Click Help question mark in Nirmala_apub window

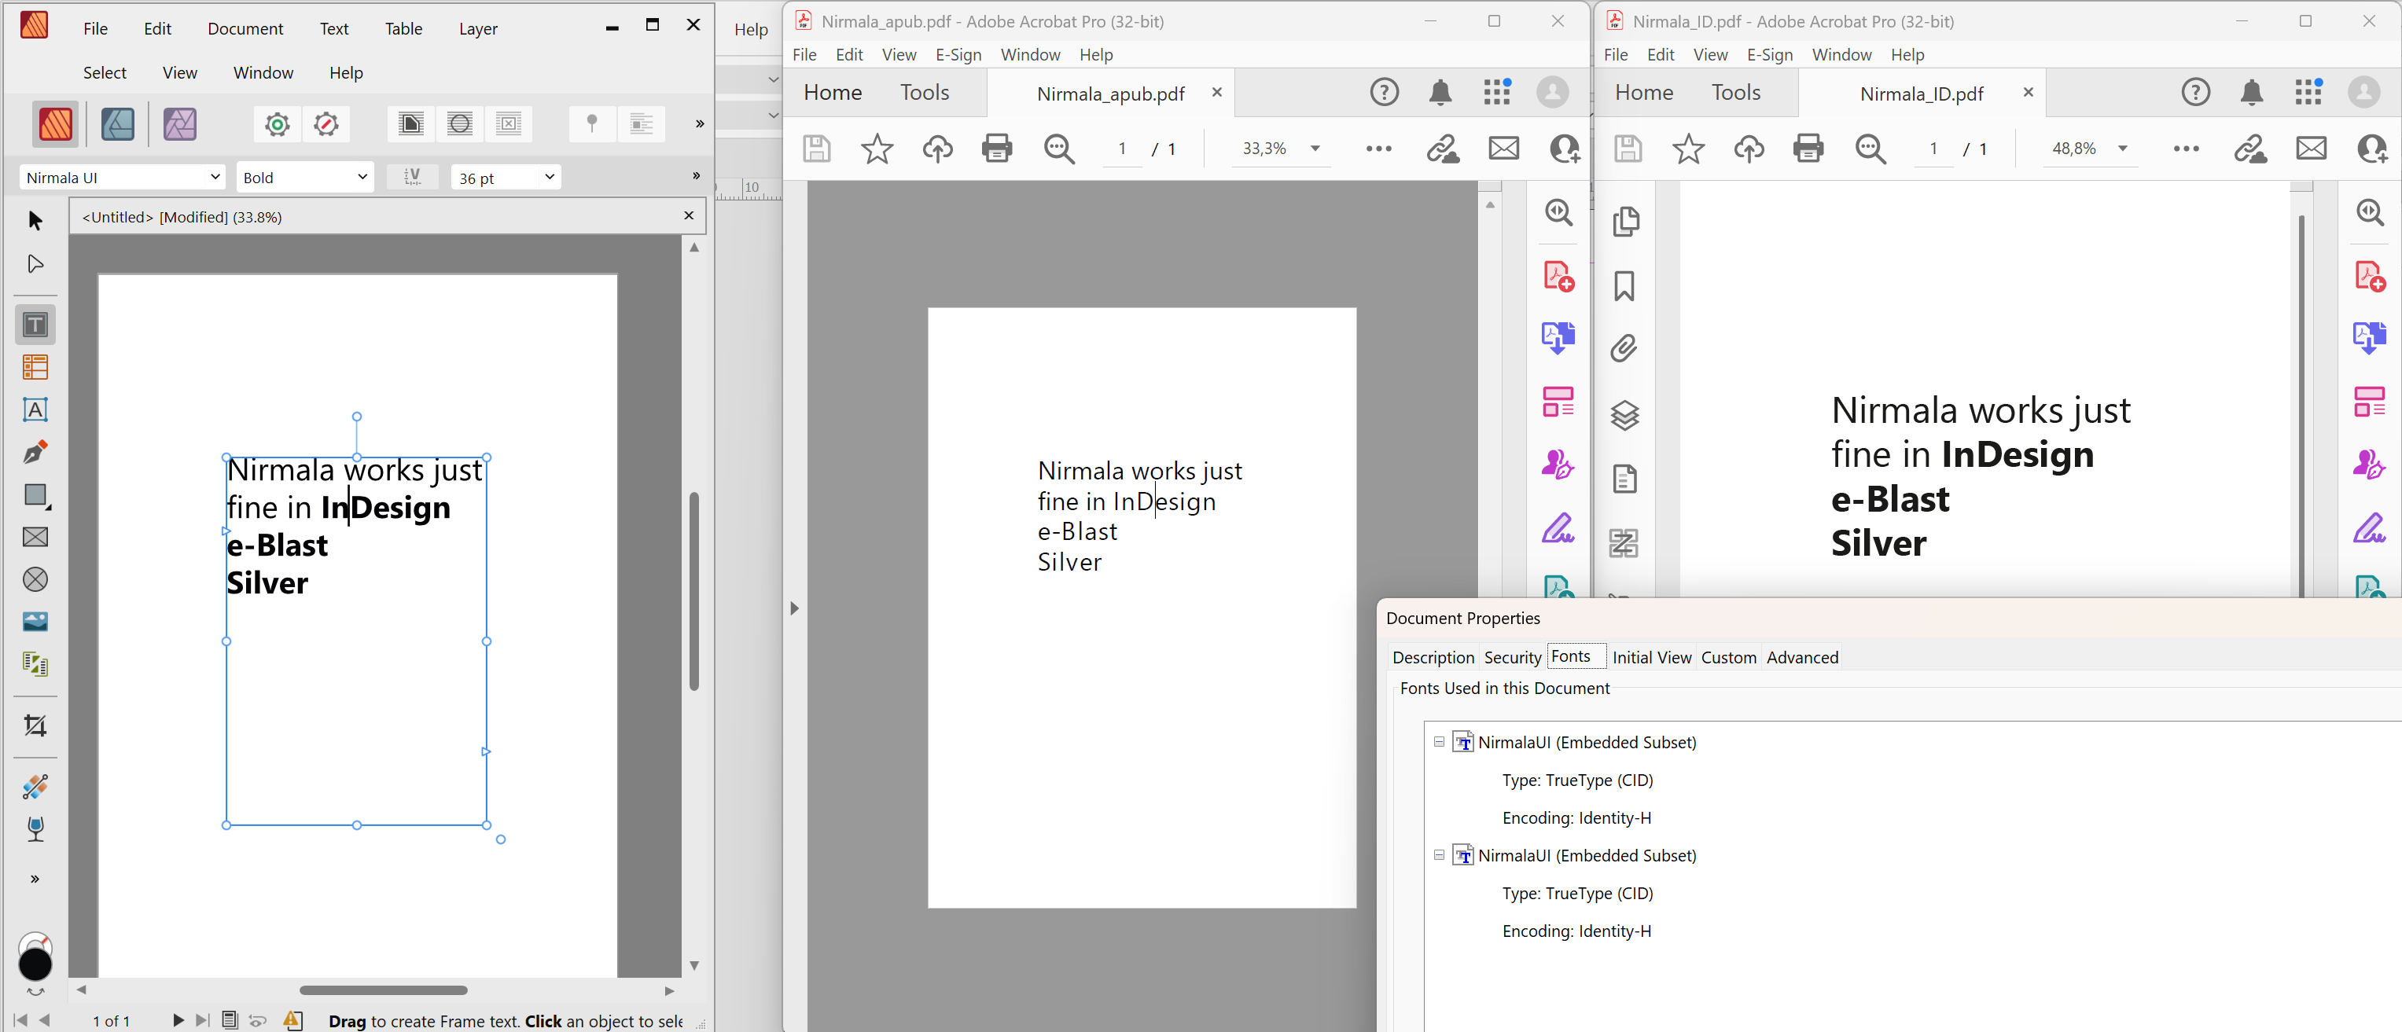tap(1384, 92)
